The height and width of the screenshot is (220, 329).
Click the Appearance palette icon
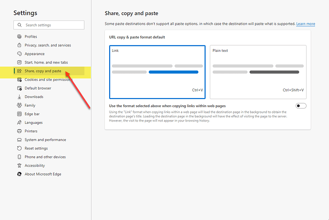click(19, 54)
